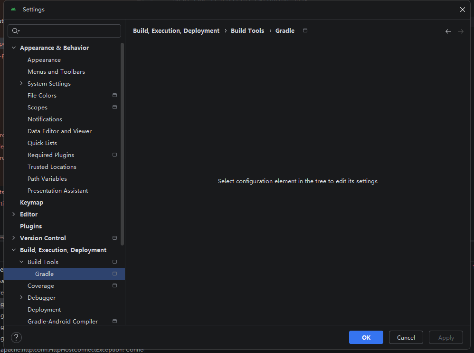
Task: Collapse the Appearance & Behavior section
Action: pyautogui.click(x=14, y=48)
